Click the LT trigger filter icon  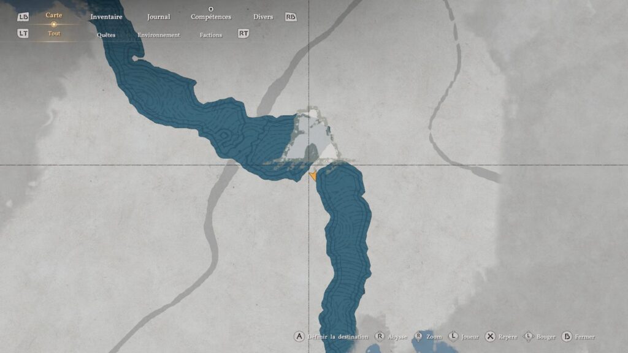(23, 34)
